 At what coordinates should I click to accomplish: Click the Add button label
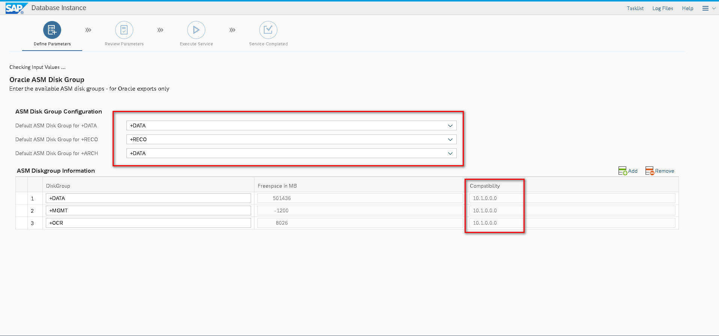point(633,171)
